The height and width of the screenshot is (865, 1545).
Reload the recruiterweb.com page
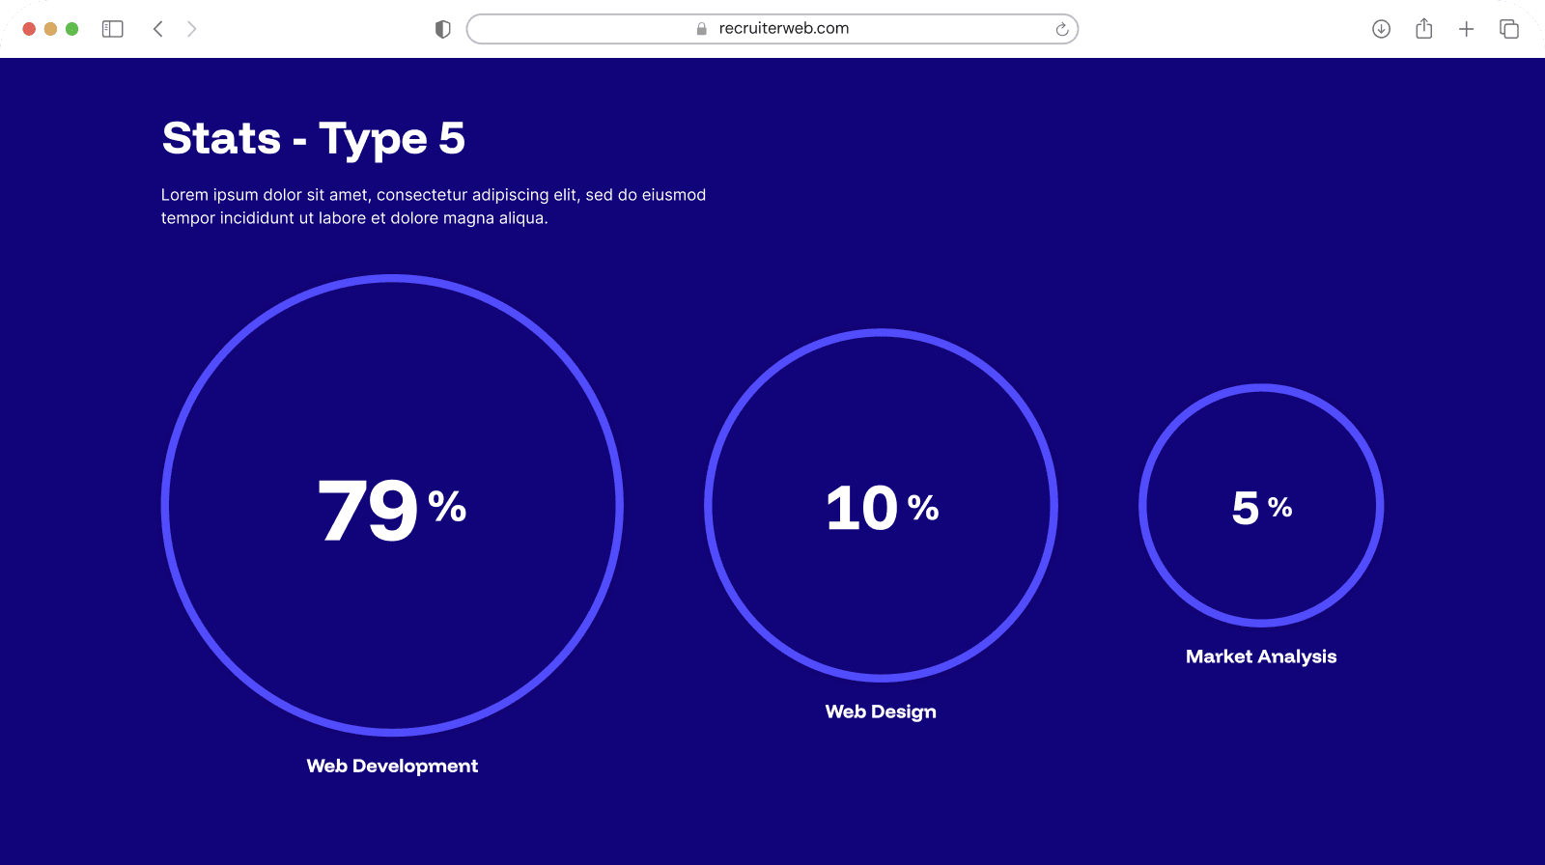point(1061,29)
